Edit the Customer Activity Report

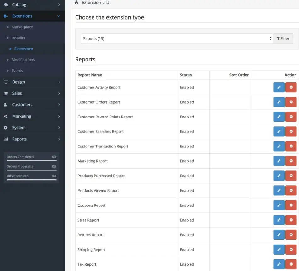tap(279, 87)
